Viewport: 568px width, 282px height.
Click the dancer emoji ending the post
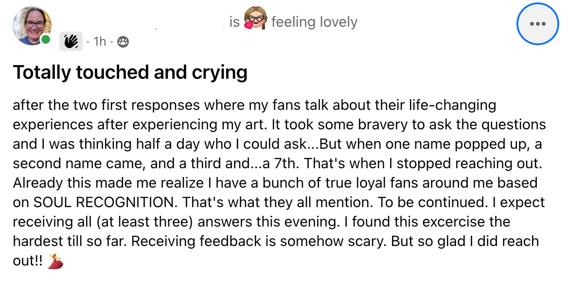(x=56, y=261)
